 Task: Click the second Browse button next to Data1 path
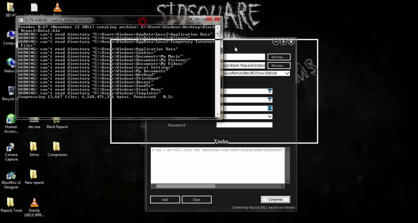(279, 66)
